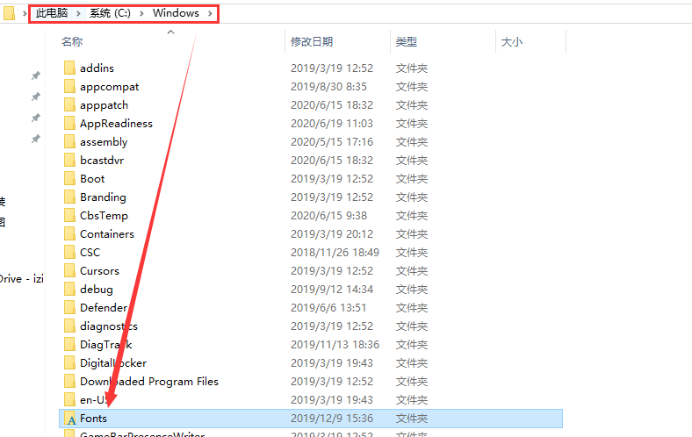The image size is (692, 437).
Task: Open the addins folder icon
Action: tap(69, 68)
